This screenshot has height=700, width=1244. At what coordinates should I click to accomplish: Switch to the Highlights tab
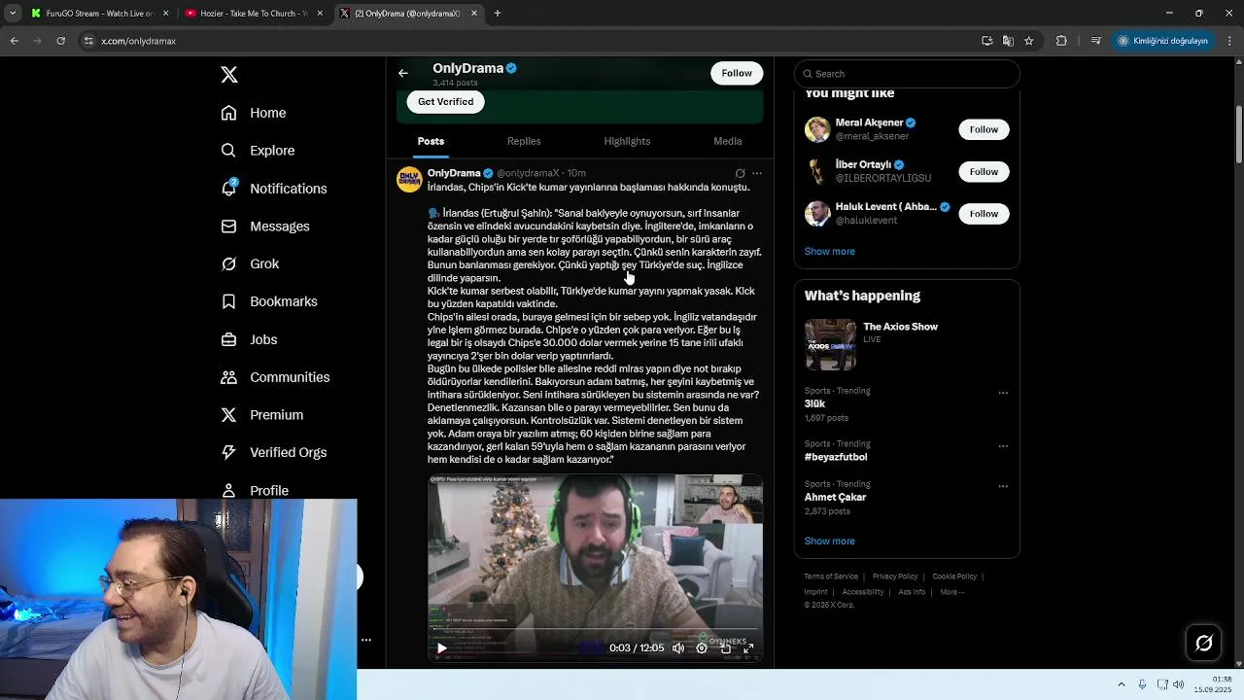click(627, 141)
